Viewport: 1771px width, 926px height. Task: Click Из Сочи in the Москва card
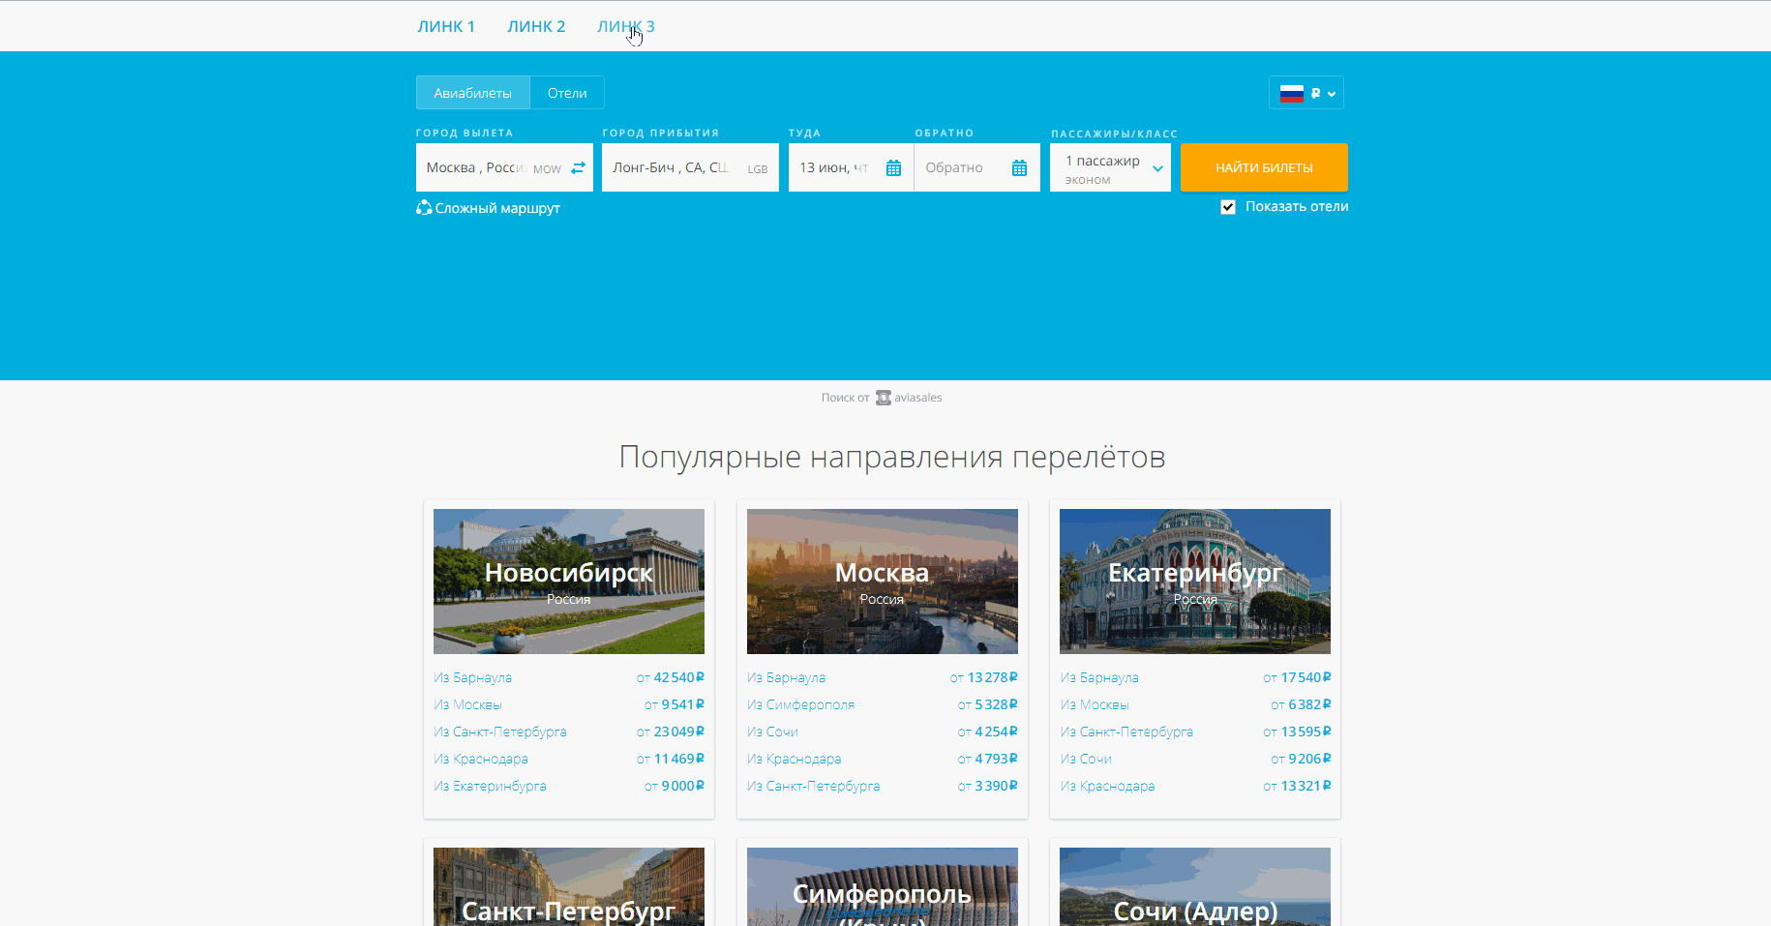pyautogui.click(x=773, y=732)
